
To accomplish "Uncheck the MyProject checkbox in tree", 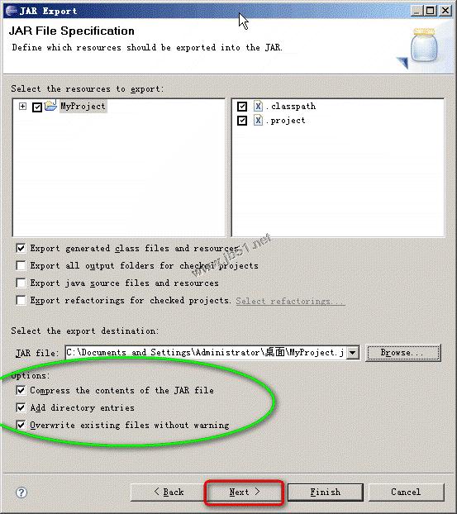I will pos(37,107).
